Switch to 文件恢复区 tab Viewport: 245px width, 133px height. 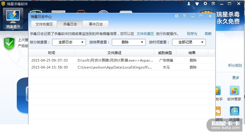(x=44, y=24)
